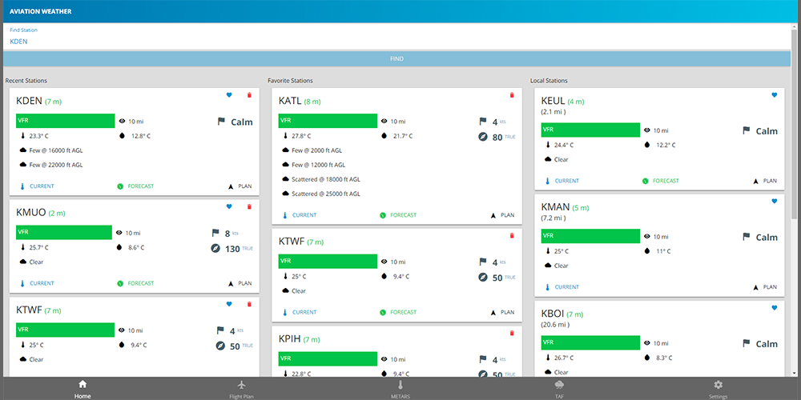Click the KEUL VFR green status bar
Viewport: 801px width, 400px height.
[x=590, y=130]
